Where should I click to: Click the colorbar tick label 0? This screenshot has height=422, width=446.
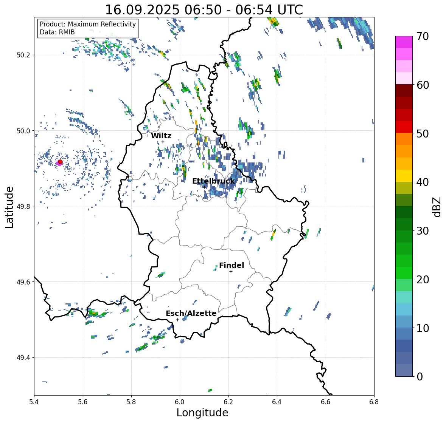click(x=420, y=377)
